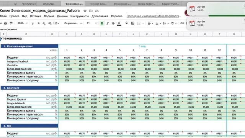Open the Вид menu
This screenshot has height=138, width=245.
24,16
